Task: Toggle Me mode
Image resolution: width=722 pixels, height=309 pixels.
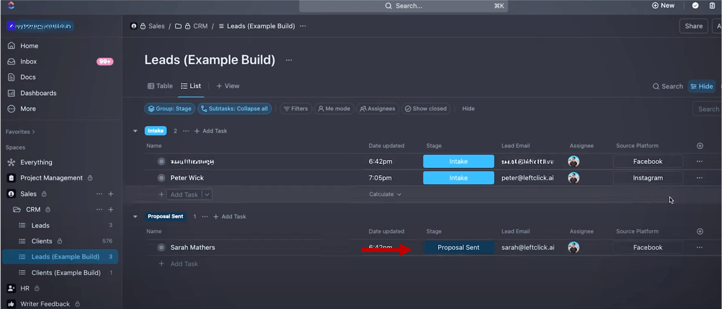Action: pos(334,109)
